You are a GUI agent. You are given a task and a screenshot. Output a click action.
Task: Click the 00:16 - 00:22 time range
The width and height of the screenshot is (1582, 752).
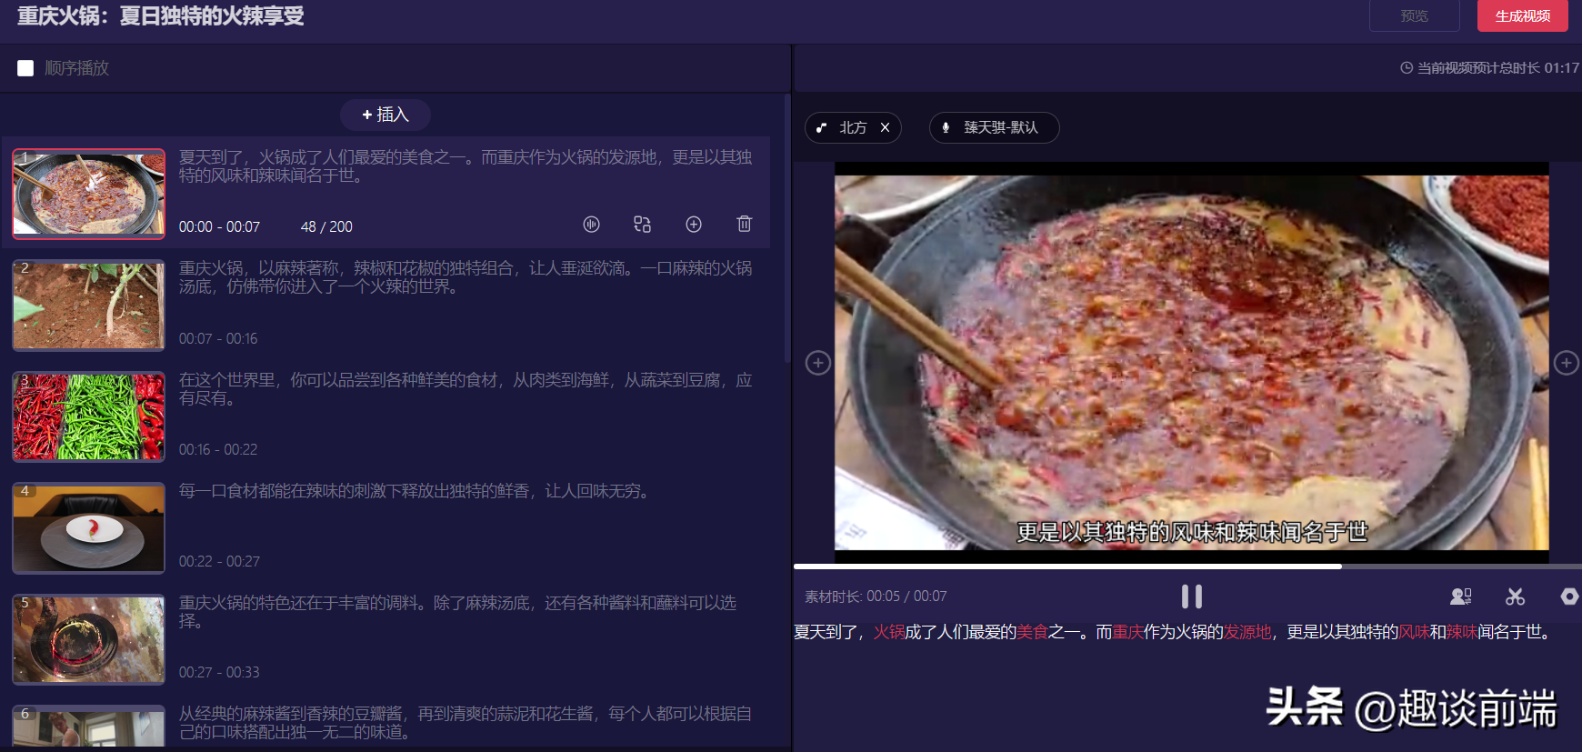tap(218, 449)
